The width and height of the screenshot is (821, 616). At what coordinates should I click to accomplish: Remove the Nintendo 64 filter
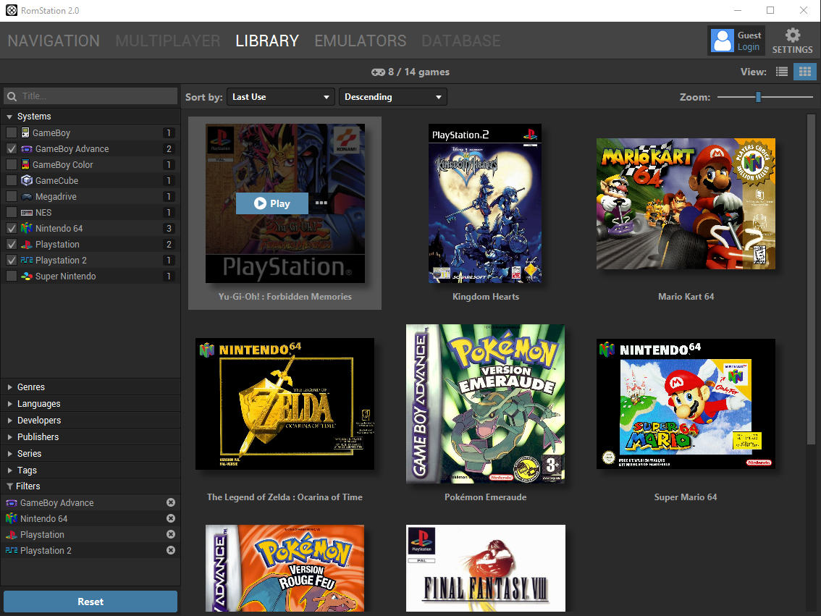tap(171, 518)
